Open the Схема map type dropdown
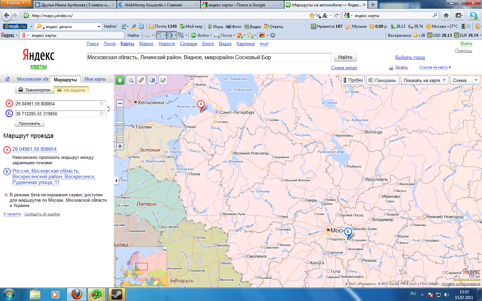 (465, 80)
